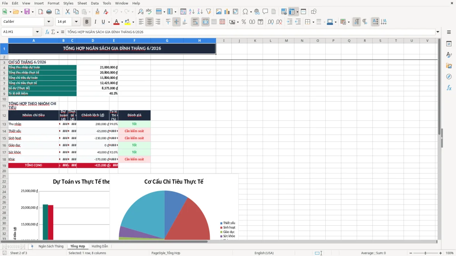Screen dimensions: 456x256
Task: Select the Clone Formatting paintbrush
Action: [x=97, y=12]
